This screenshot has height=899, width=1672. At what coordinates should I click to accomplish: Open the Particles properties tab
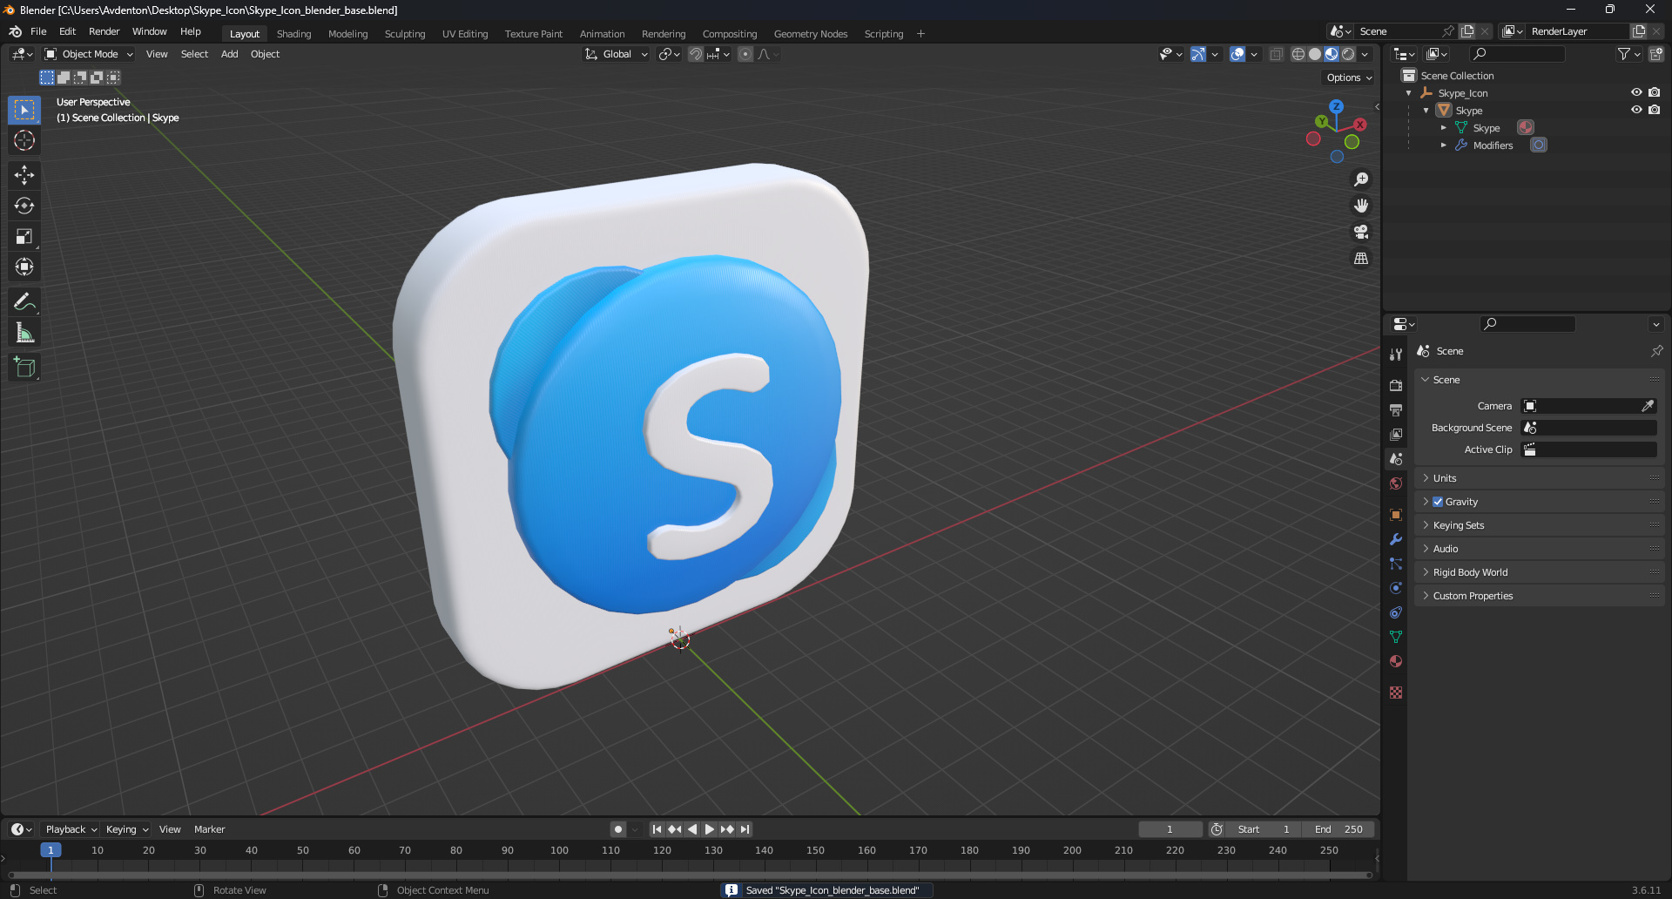click(x=1396, y=564)
